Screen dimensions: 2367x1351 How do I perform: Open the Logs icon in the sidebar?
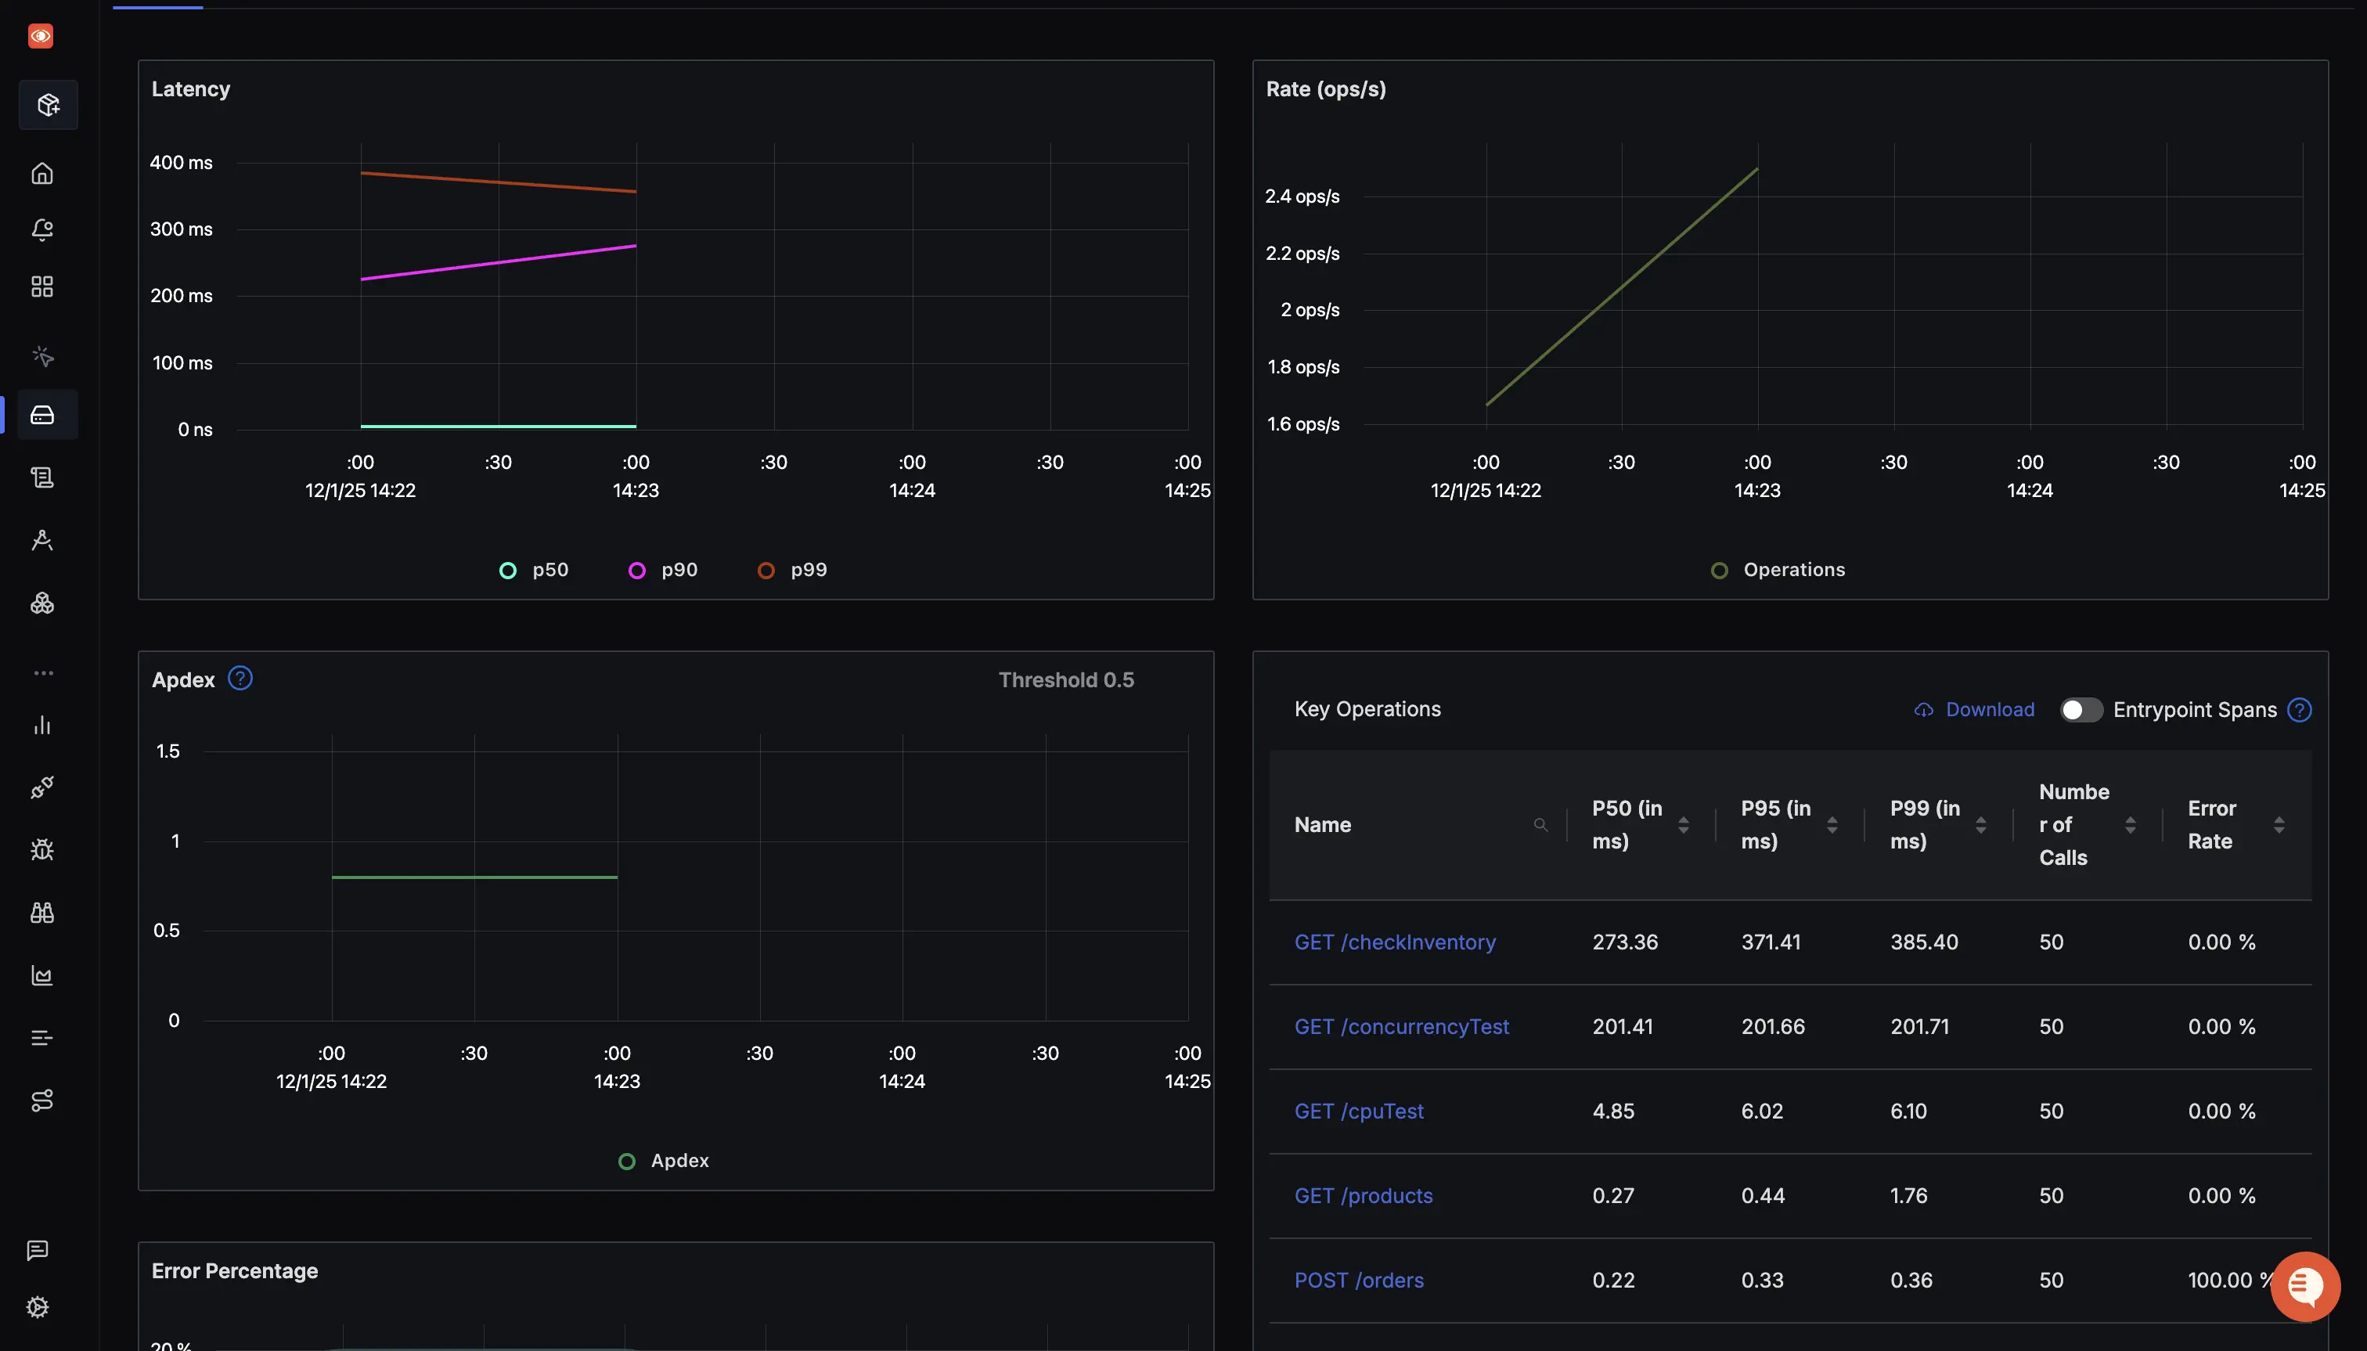tap(43, 477)
